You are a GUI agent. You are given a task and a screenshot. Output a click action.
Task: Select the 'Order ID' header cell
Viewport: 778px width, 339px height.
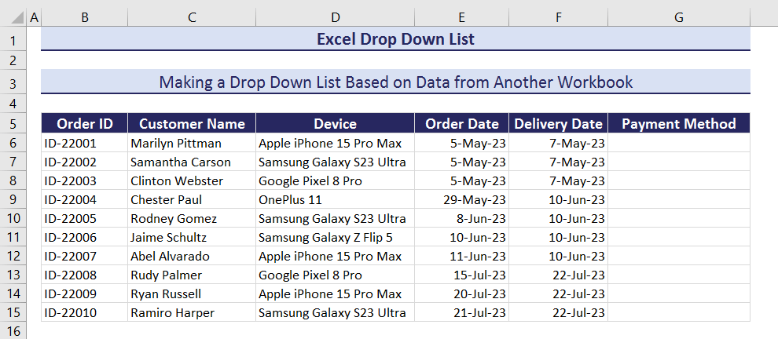[x=84, y=123]
